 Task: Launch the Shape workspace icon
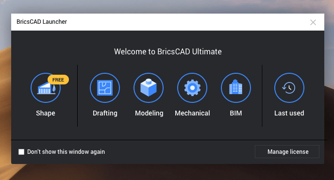coord(46,88)
